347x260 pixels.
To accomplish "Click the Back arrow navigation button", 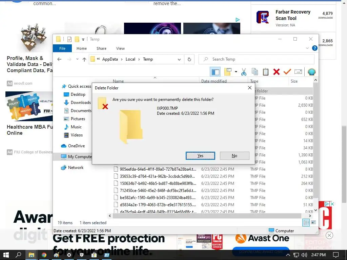I will coord(59,59).
